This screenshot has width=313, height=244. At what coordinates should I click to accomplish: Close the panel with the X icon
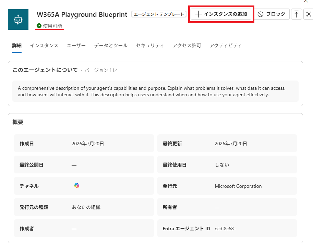(x=306, y=1)
